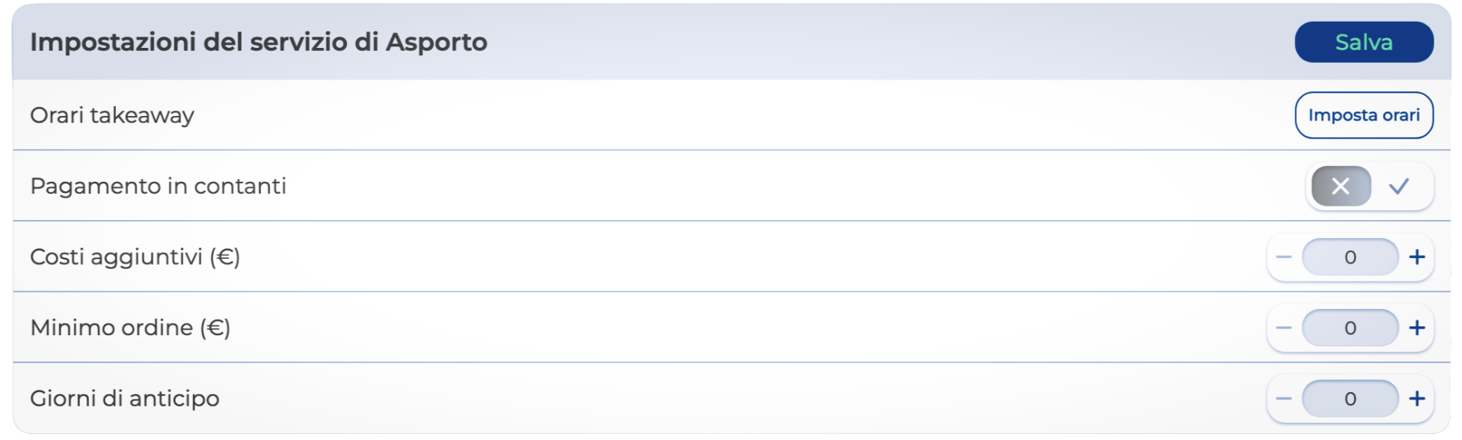Toggle the Pagamento in contanti switch
Screen dimensions: 1462x440
1370,186
